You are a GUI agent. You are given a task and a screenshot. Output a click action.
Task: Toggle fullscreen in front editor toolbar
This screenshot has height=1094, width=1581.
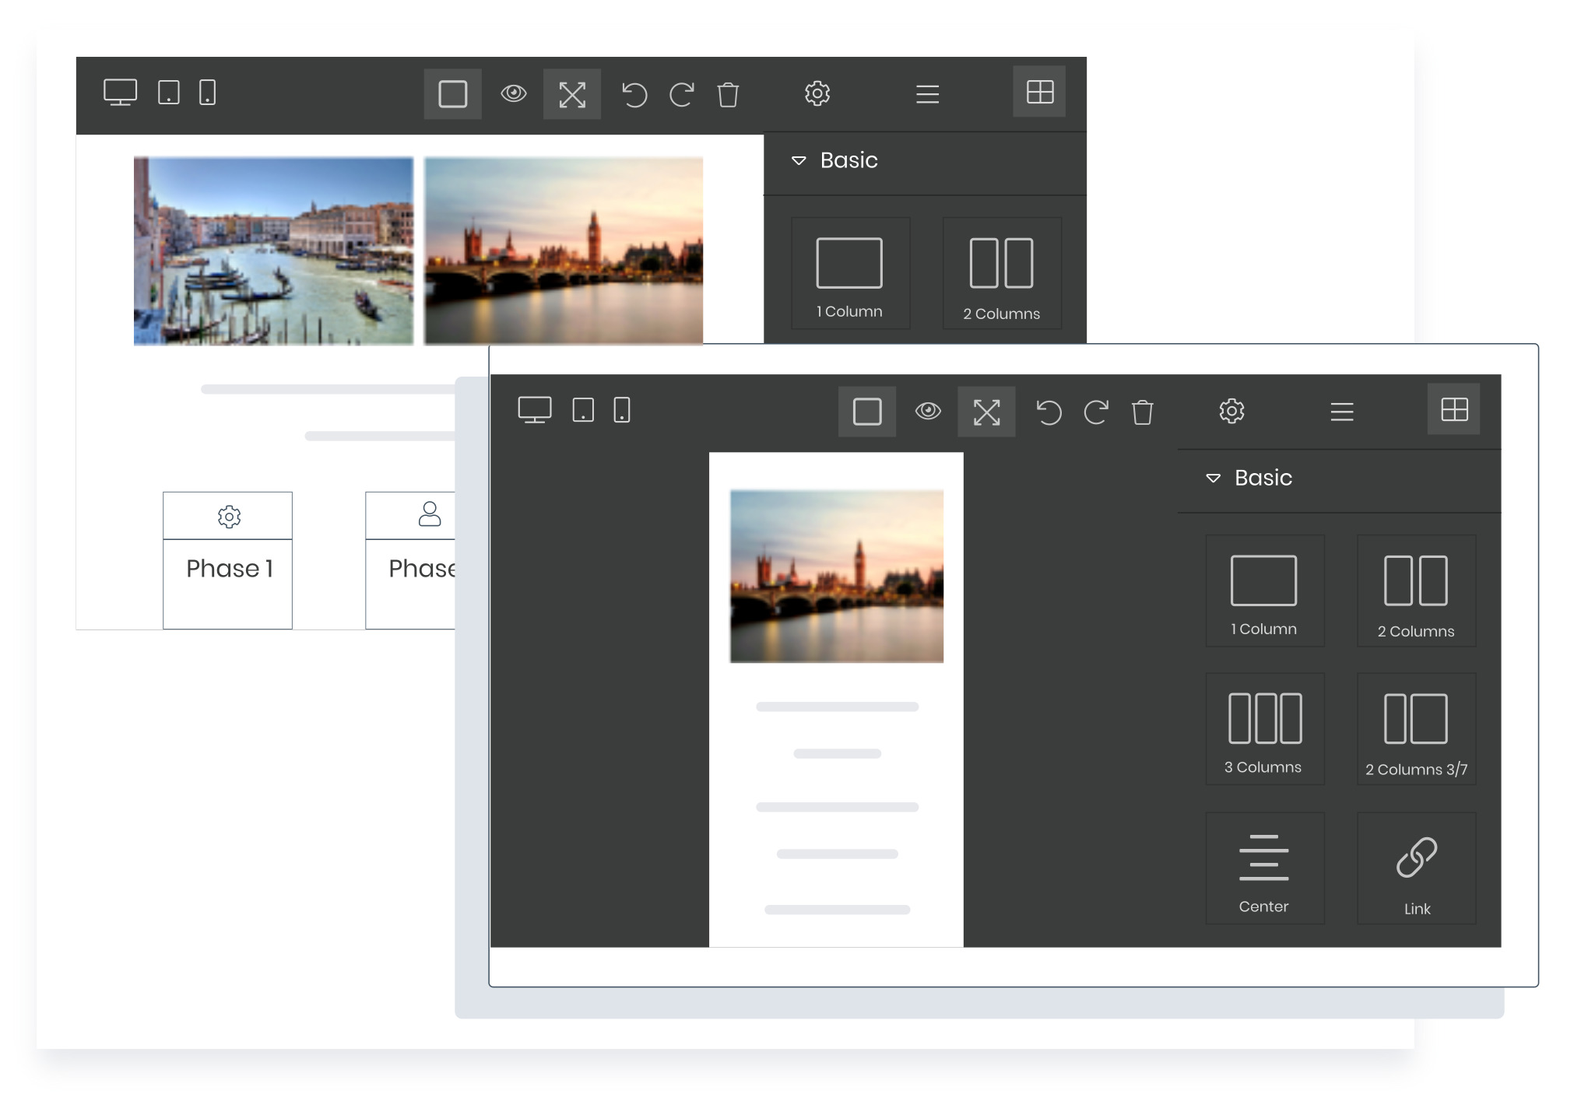[x=986, y=412]
